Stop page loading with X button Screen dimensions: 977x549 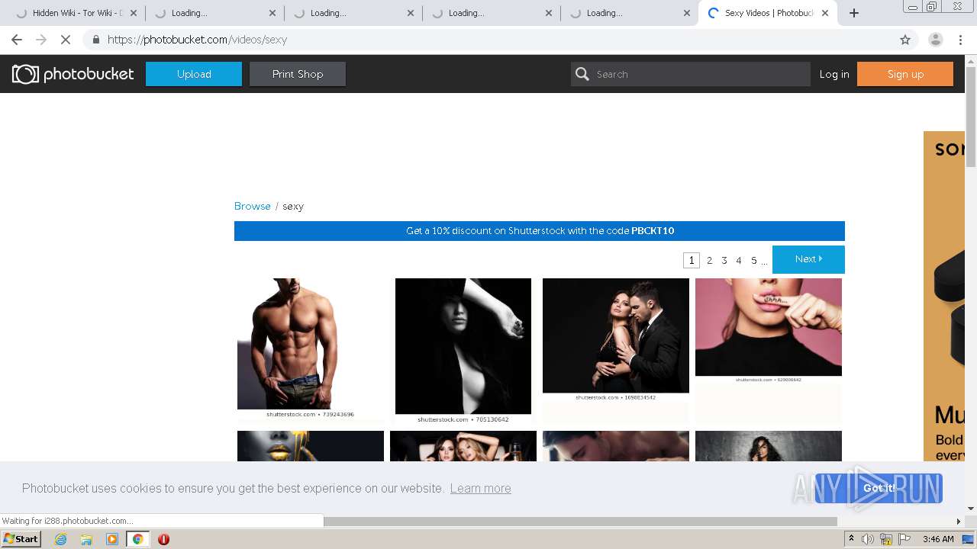tap(66, 40)
